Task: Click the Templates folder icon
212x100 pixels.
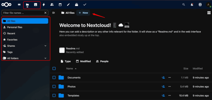Action: click(x=61, y=96)
